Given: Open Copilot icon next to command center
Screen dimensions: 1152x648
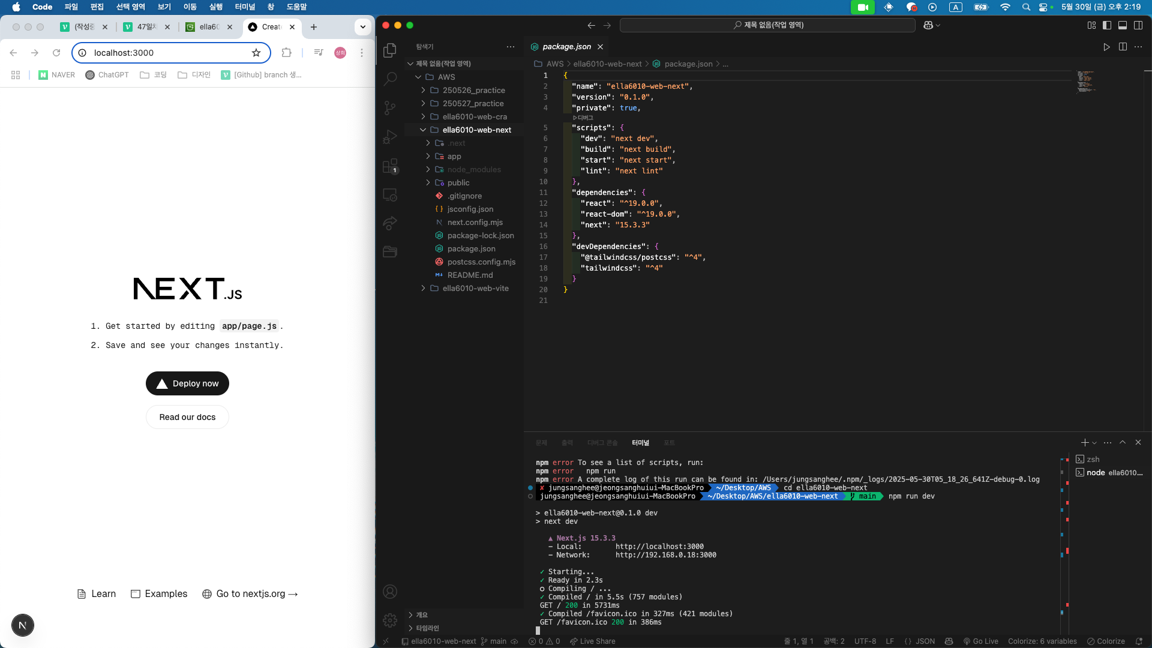Looking at the screenshot, I should pos(928,25).
